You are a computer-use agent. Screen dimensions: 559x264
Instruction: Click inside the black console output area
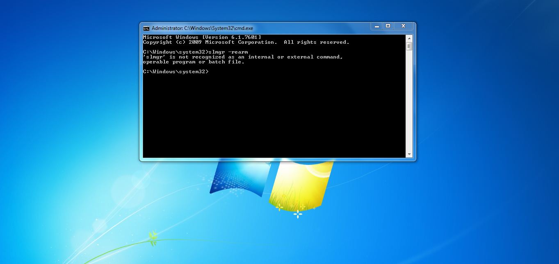275,115
